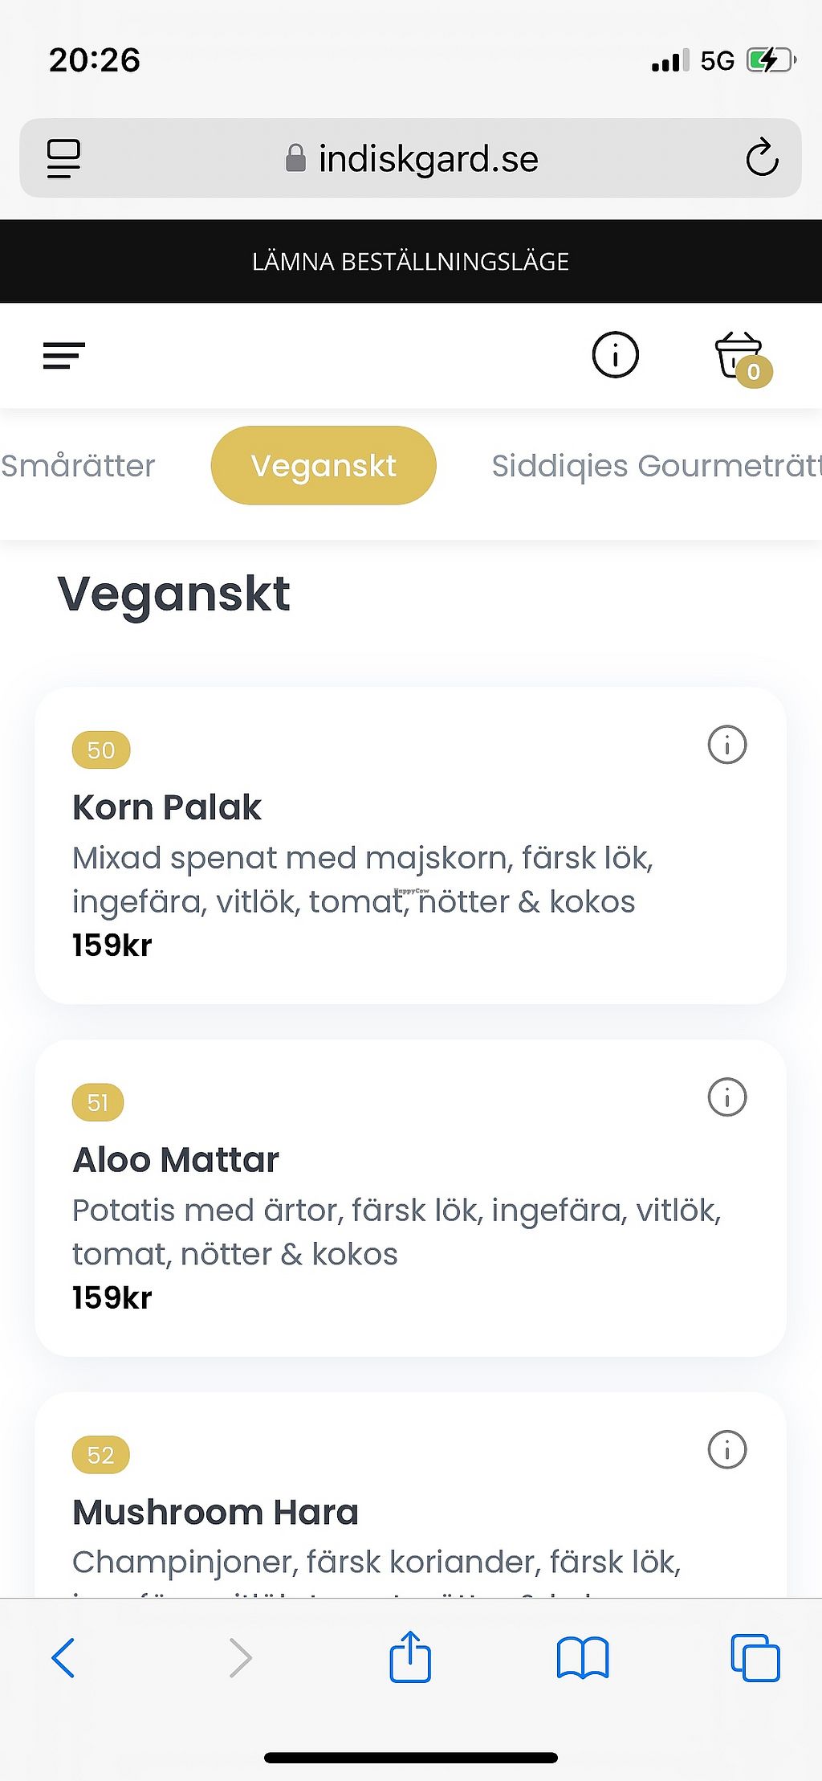Show info for Mushroom Hara dish

click(x=726, y=1450)
